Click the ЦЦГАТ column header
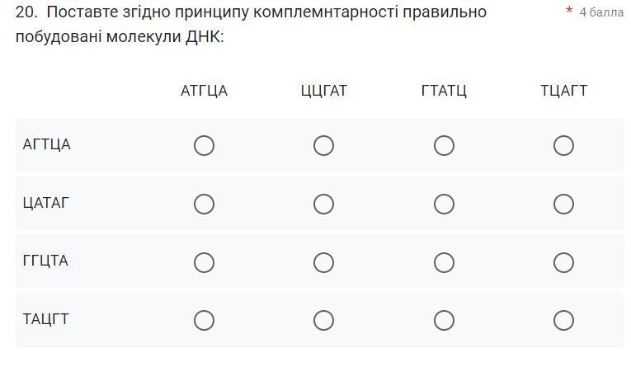 [324, 91]
